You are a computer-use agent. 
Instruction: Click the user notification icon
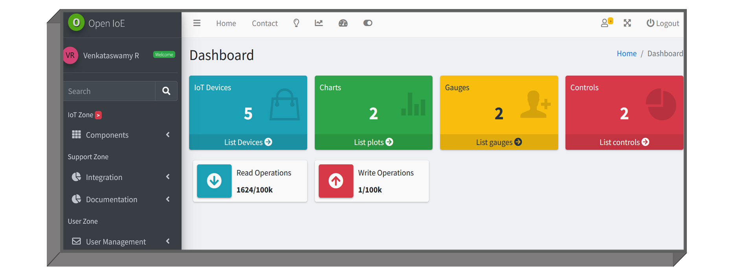606,23
